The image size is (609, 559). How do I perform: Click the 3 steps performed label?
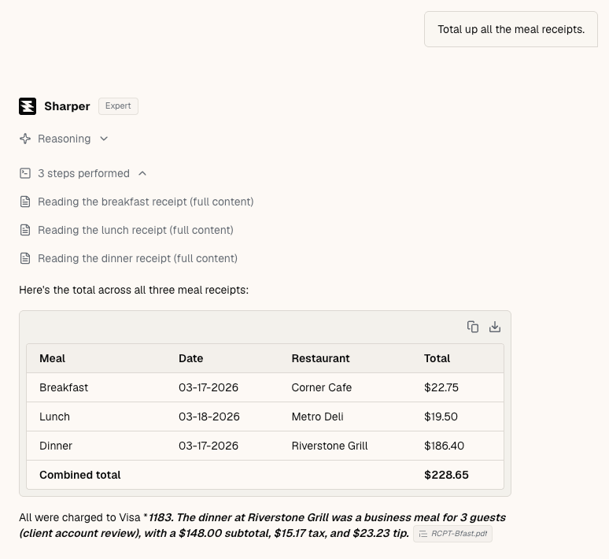[x=84, y=173]
